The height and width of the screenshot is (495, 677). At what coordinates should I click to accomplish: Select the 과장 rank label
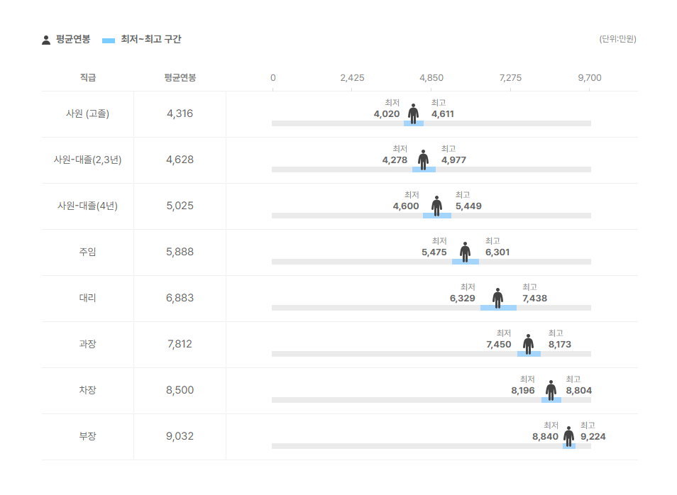tap(88, 344)
